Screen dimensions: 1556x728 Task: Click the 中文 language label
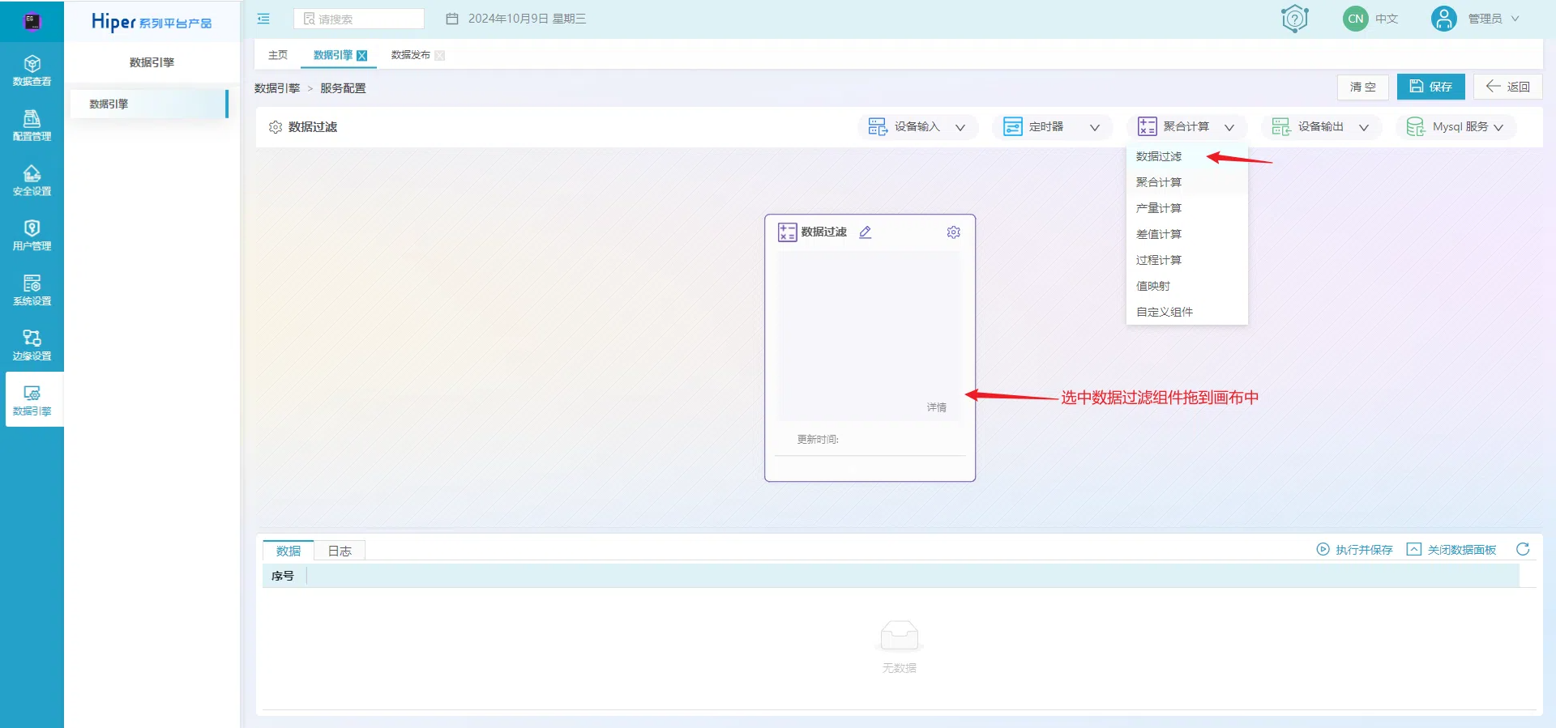[x=1387, y=19]
